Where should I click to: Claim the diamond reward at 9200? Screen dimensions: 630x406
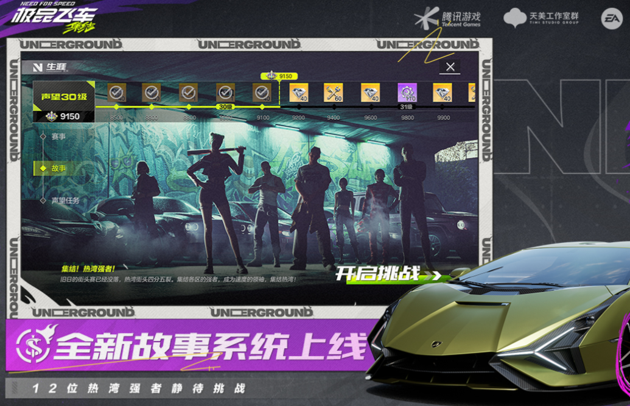[298, 93]
